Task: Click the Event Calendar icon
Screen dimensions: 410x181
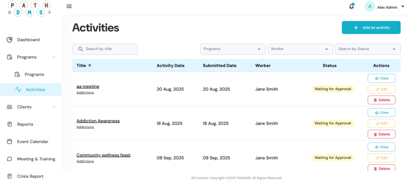Action: tap(10, 142)
